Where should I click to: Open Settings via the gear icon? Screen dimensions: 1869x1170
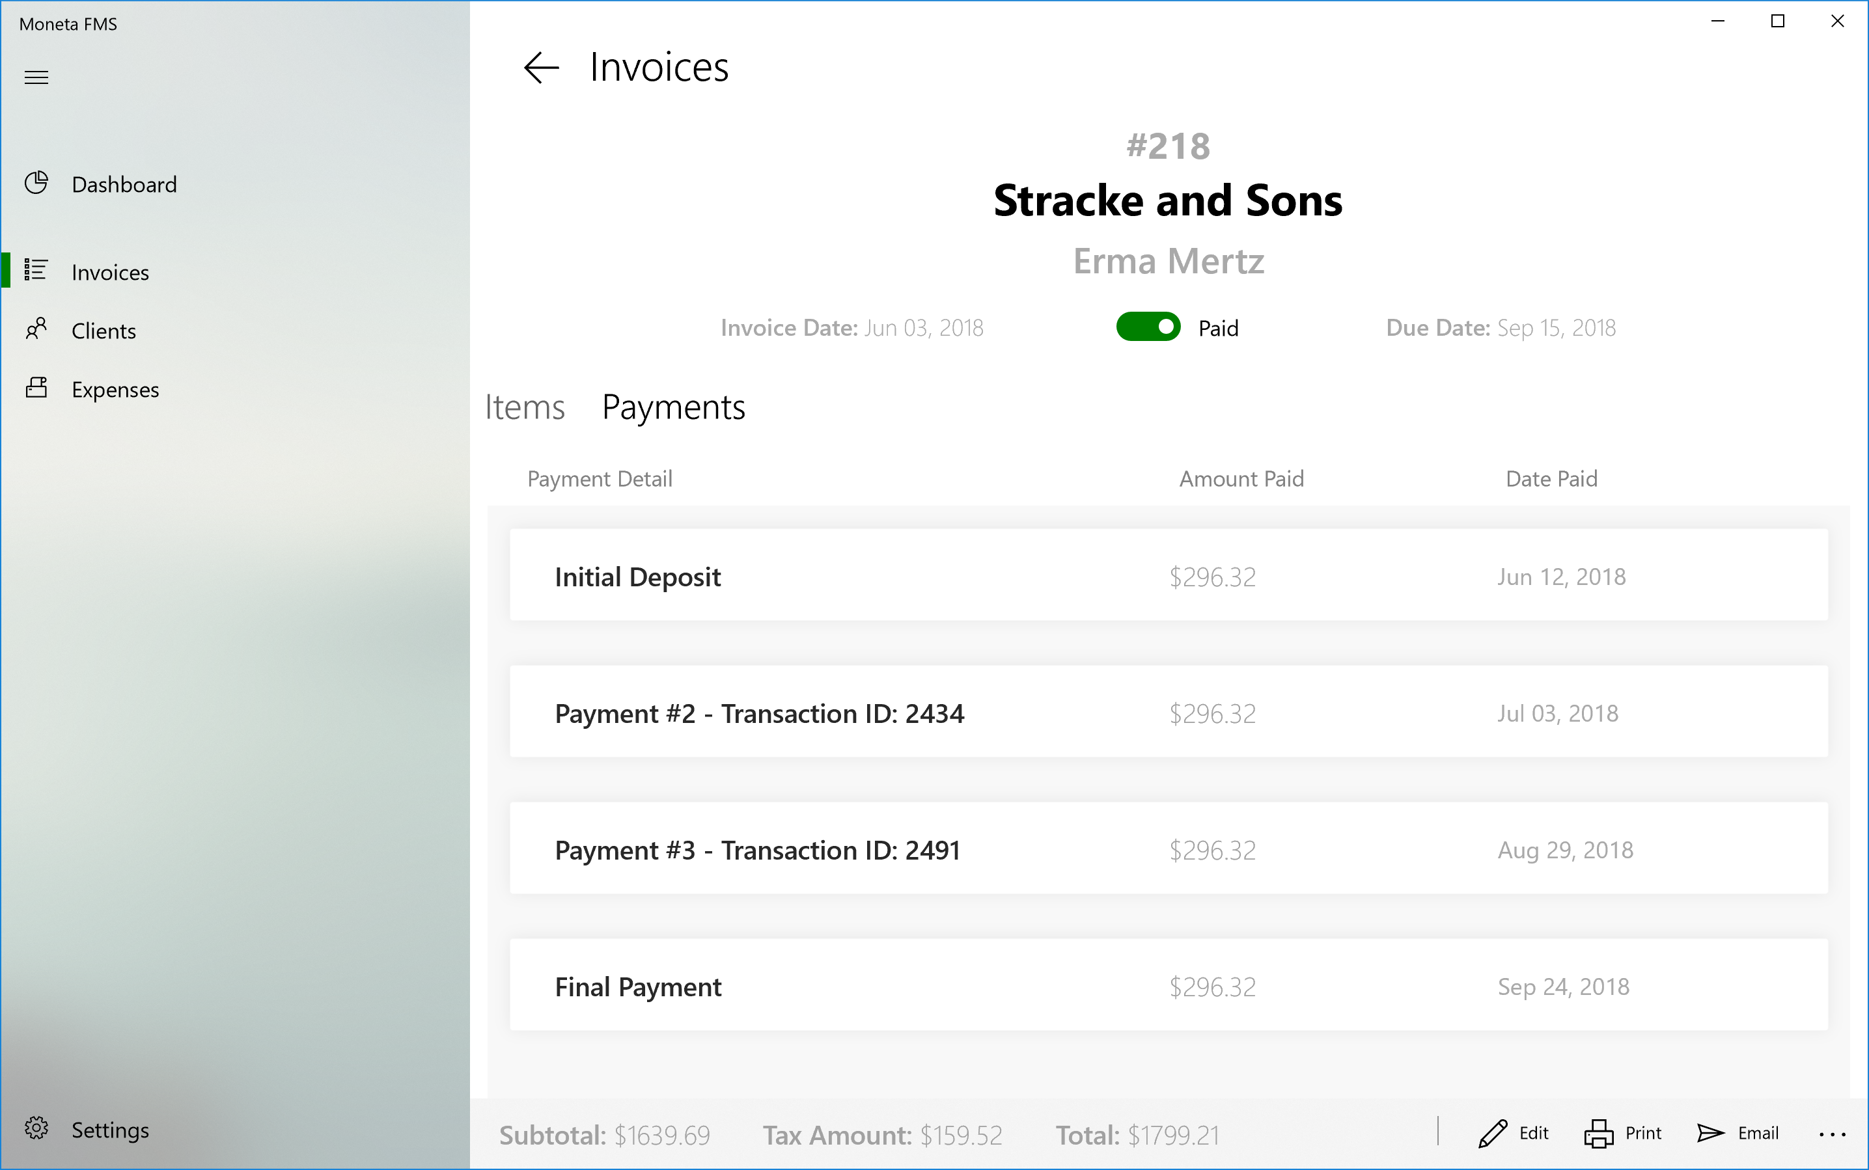click(x=36, y=1129)
